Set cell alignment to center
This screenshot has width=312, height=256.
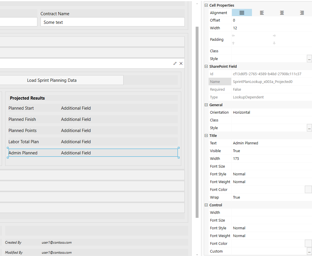coord(282,13)
